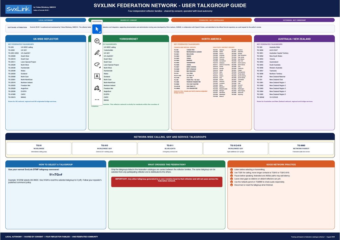Click the 'NORTH AMERICA' panel heading
Viewport: 340px width, 240px height.
(212, 39)
